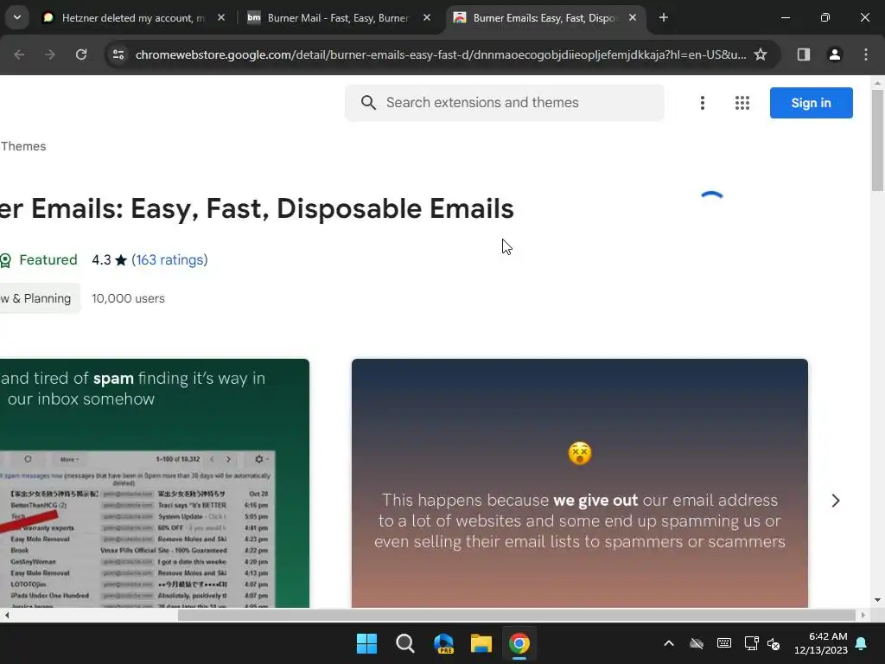Screen dimensions: 885x664
Task: Open the 163 ratings link
Action: click(169, 259)
